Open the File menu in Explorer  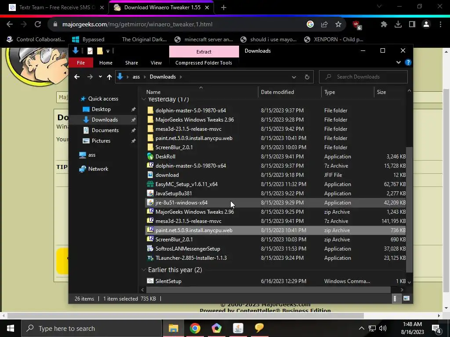click(x=81, y=63)
